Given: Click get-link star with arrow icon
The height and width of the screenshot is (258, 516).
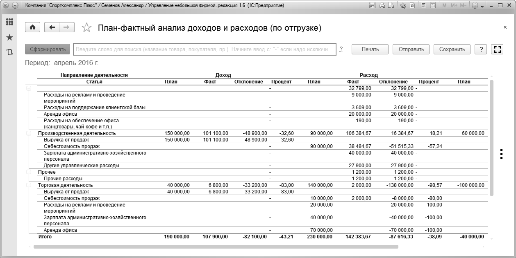Looking at the screenshot, I should coord(403,6).
